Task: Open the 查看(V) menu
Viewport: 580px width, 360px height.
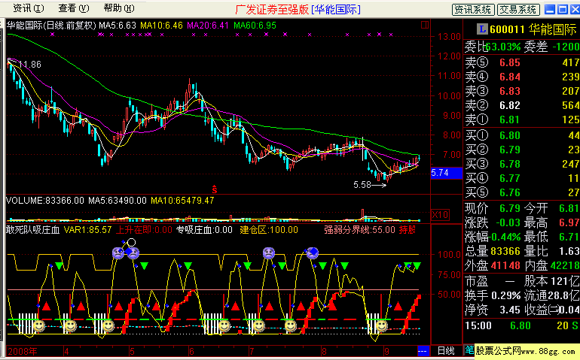Action: point(74,8)
